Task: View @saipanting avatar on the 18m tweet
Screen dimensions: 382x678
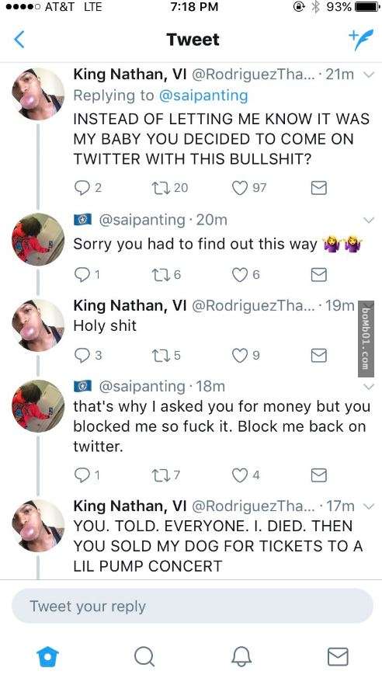Action: (38, 406)
